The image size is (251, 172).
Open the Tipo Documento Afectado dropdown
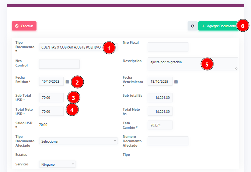tap(78, 141)
